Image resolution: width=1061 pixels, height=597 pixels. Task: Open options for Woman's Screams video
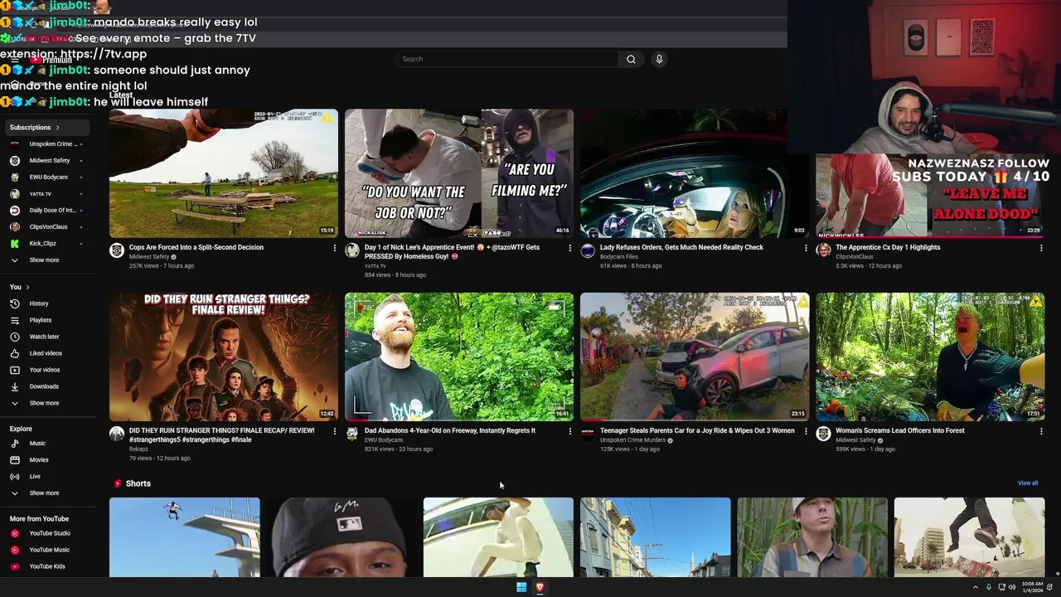[1041, 431]
